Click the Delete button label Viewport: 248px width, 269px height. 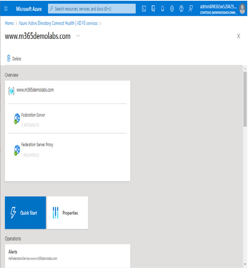(x=17, y=59)
